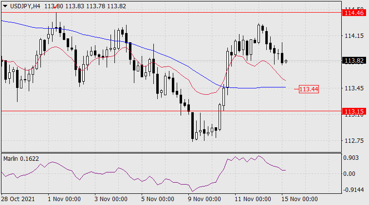Click the red 113.15 support level label
This screenshot has width=369, height=205.
point(354,111)
